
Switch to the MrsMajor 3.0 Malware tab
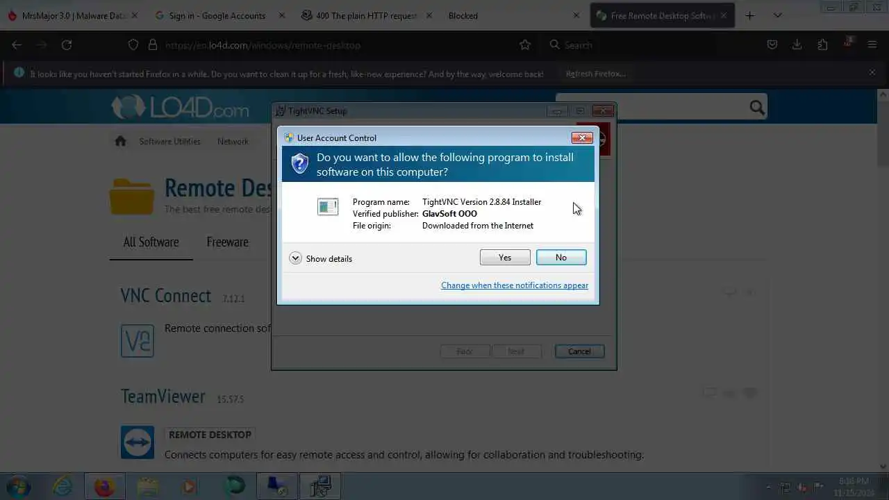coord(72,15)
